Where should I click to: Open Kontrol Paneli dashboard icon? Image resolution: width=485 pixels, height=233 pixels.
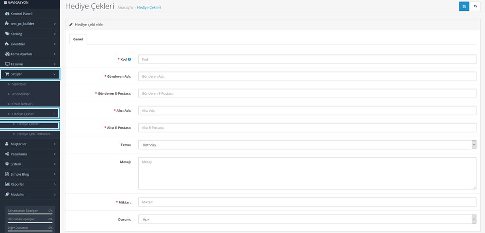pos(7,14)
